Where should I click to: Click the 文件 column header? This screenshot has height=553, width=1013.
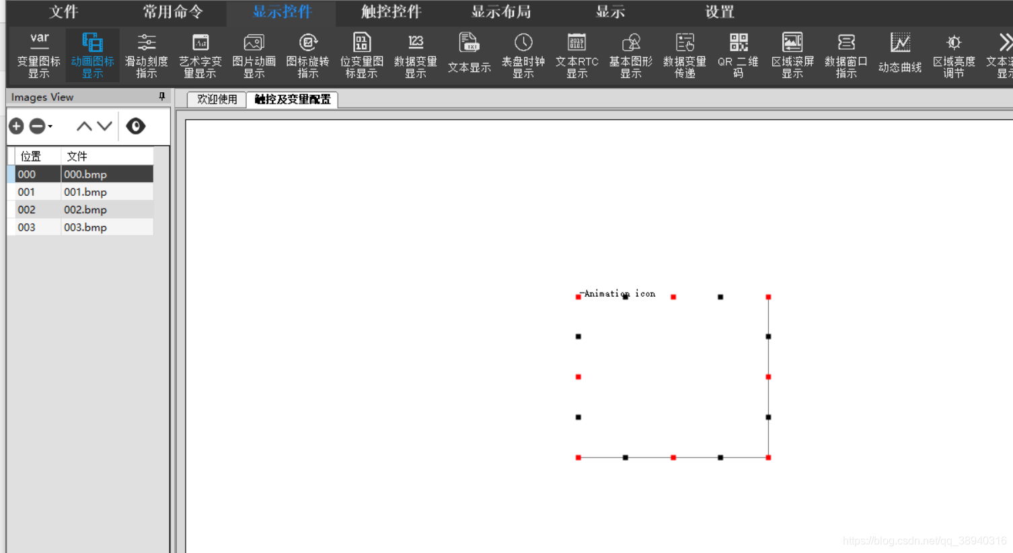108,156
